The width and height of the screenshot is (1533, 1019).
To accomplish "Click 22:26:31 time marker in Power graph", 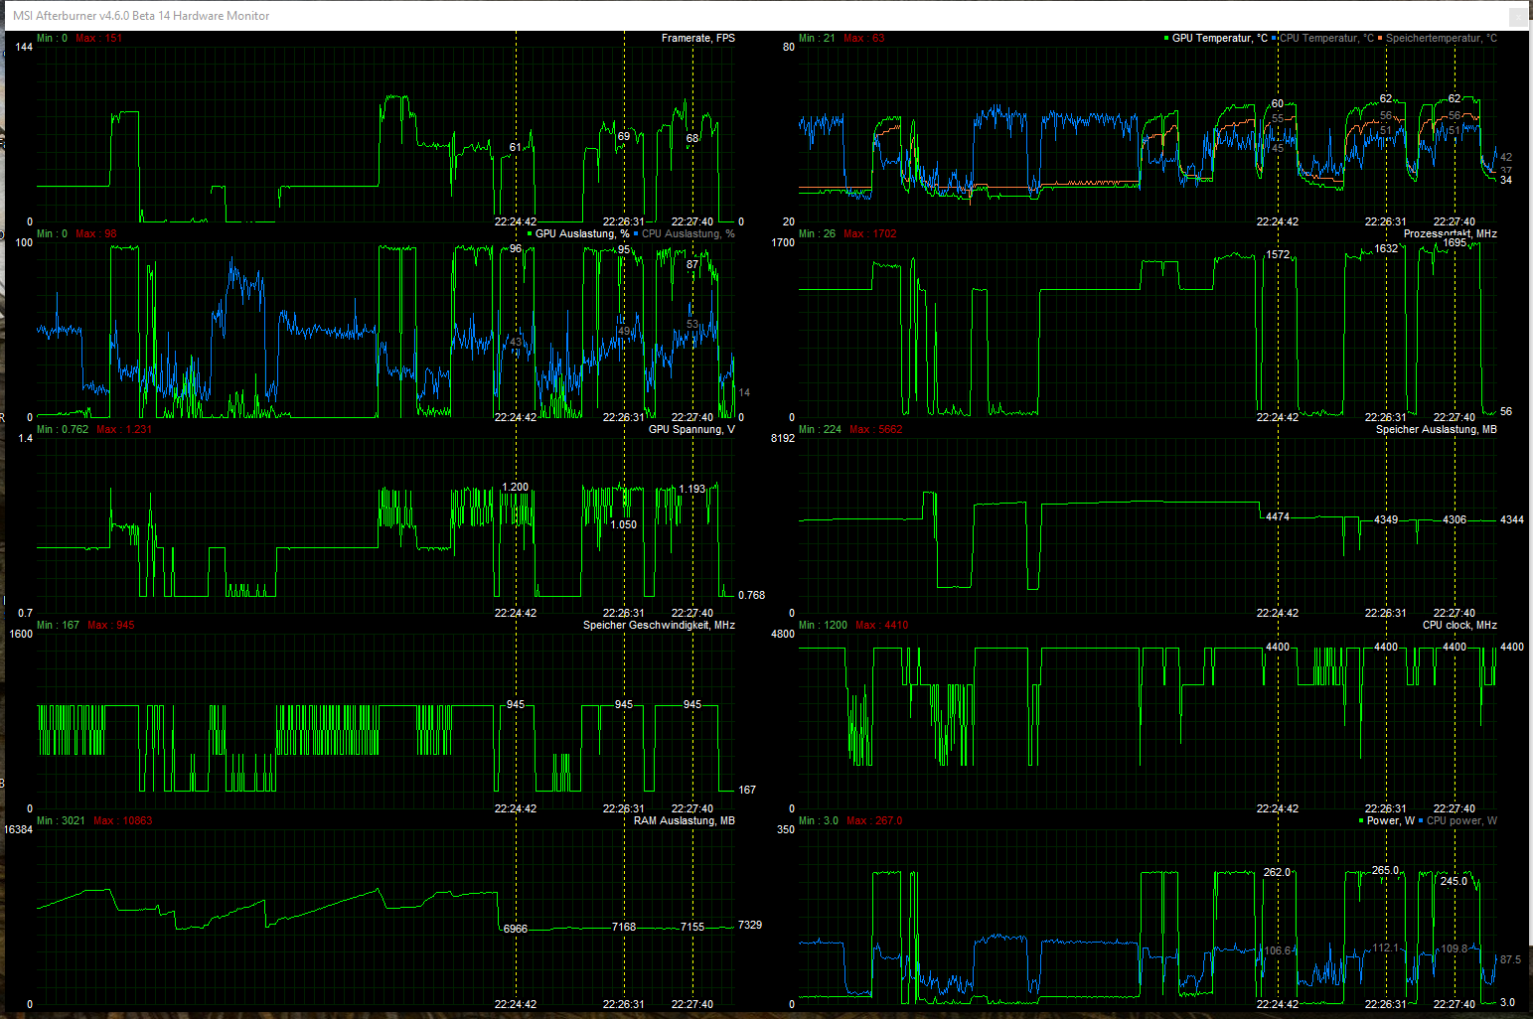I will (1386, 1005).
